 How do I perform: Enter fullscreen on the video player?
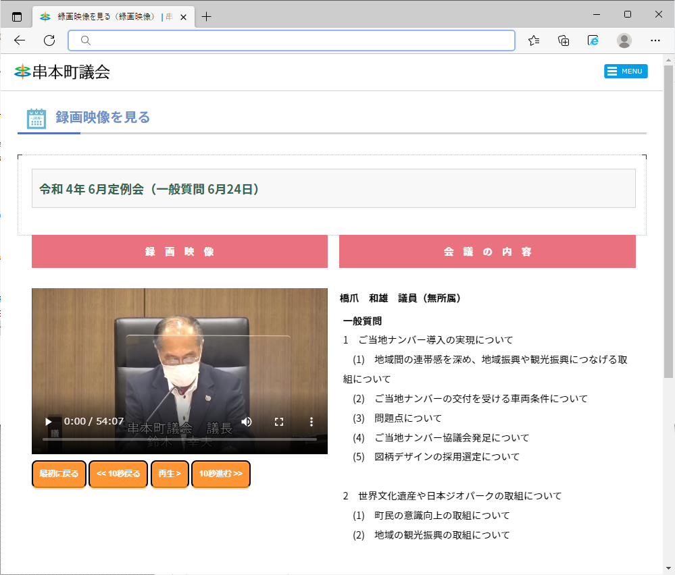(279, 422)
